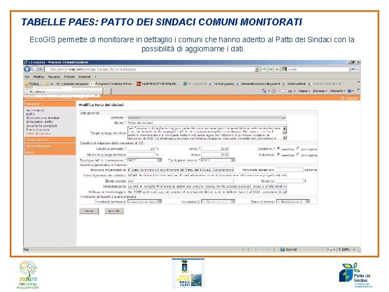Expand the Aiuto sidebar section

50,152
